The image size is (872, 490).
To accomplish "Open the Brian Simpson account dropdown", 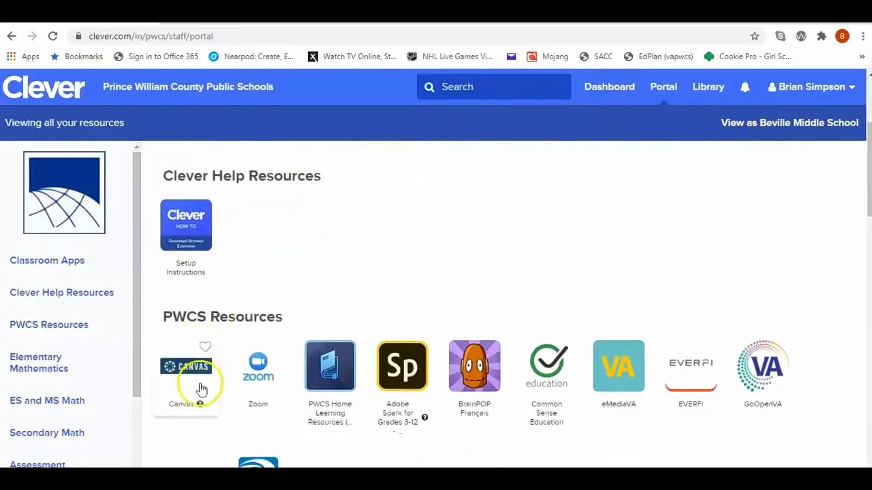I will click(x=811, y=87).
